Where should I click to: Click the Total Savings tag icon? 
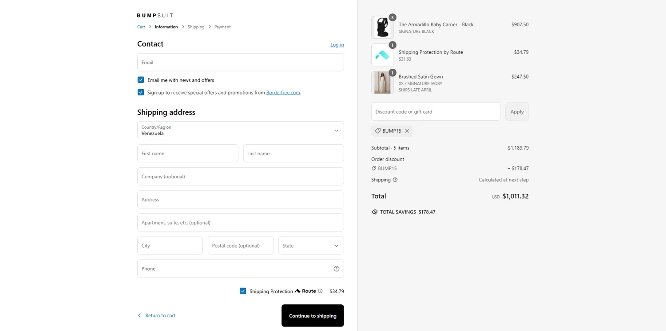374,212
